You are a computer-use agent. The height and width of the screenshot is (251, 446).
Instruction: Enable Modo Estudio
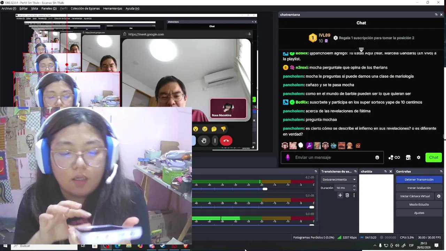point(419,205)
